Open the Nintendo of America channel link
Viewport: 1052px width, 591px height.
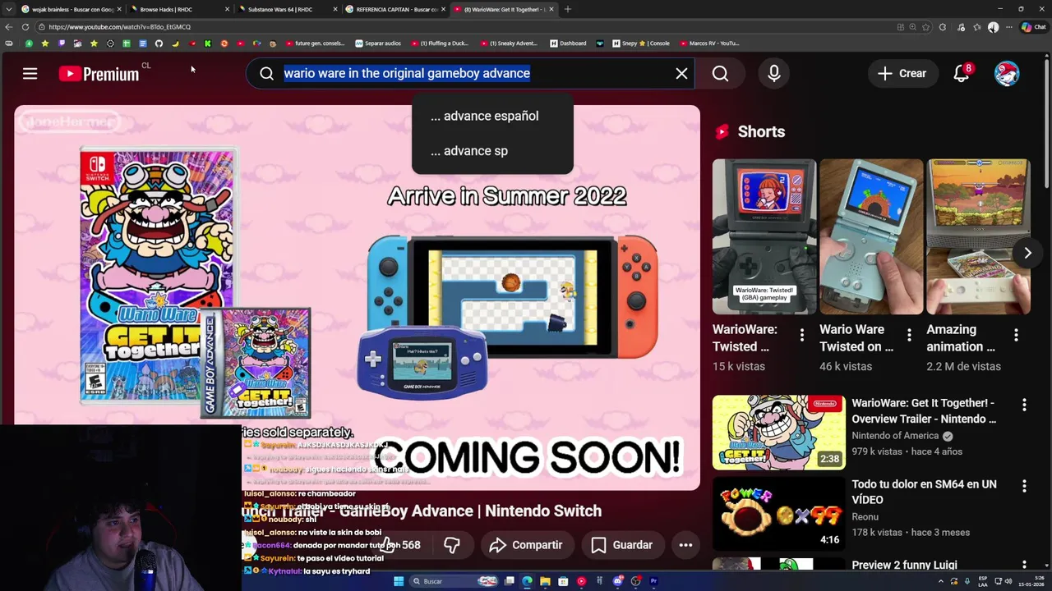[895, 436]
